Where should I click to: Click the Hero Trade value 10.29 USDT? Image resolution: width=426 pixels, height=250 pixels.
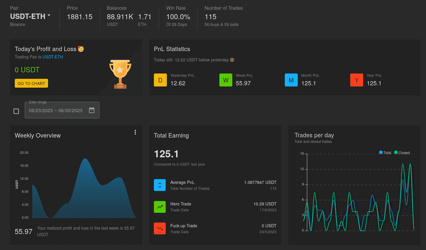point(265,204)
